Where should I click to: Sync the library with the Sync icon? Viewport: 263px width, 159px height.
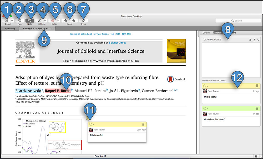point(83,20)
